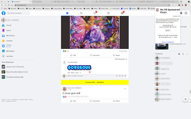Open the Friends icon in top navigation
The height and width of the screenshot is (119, 191).
(81, 13)
